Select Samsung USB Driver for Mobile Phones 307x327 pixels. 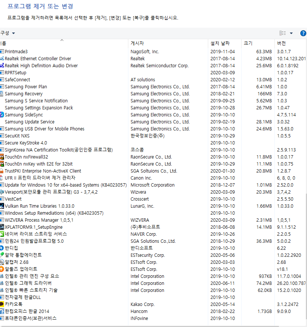[45, 129]
